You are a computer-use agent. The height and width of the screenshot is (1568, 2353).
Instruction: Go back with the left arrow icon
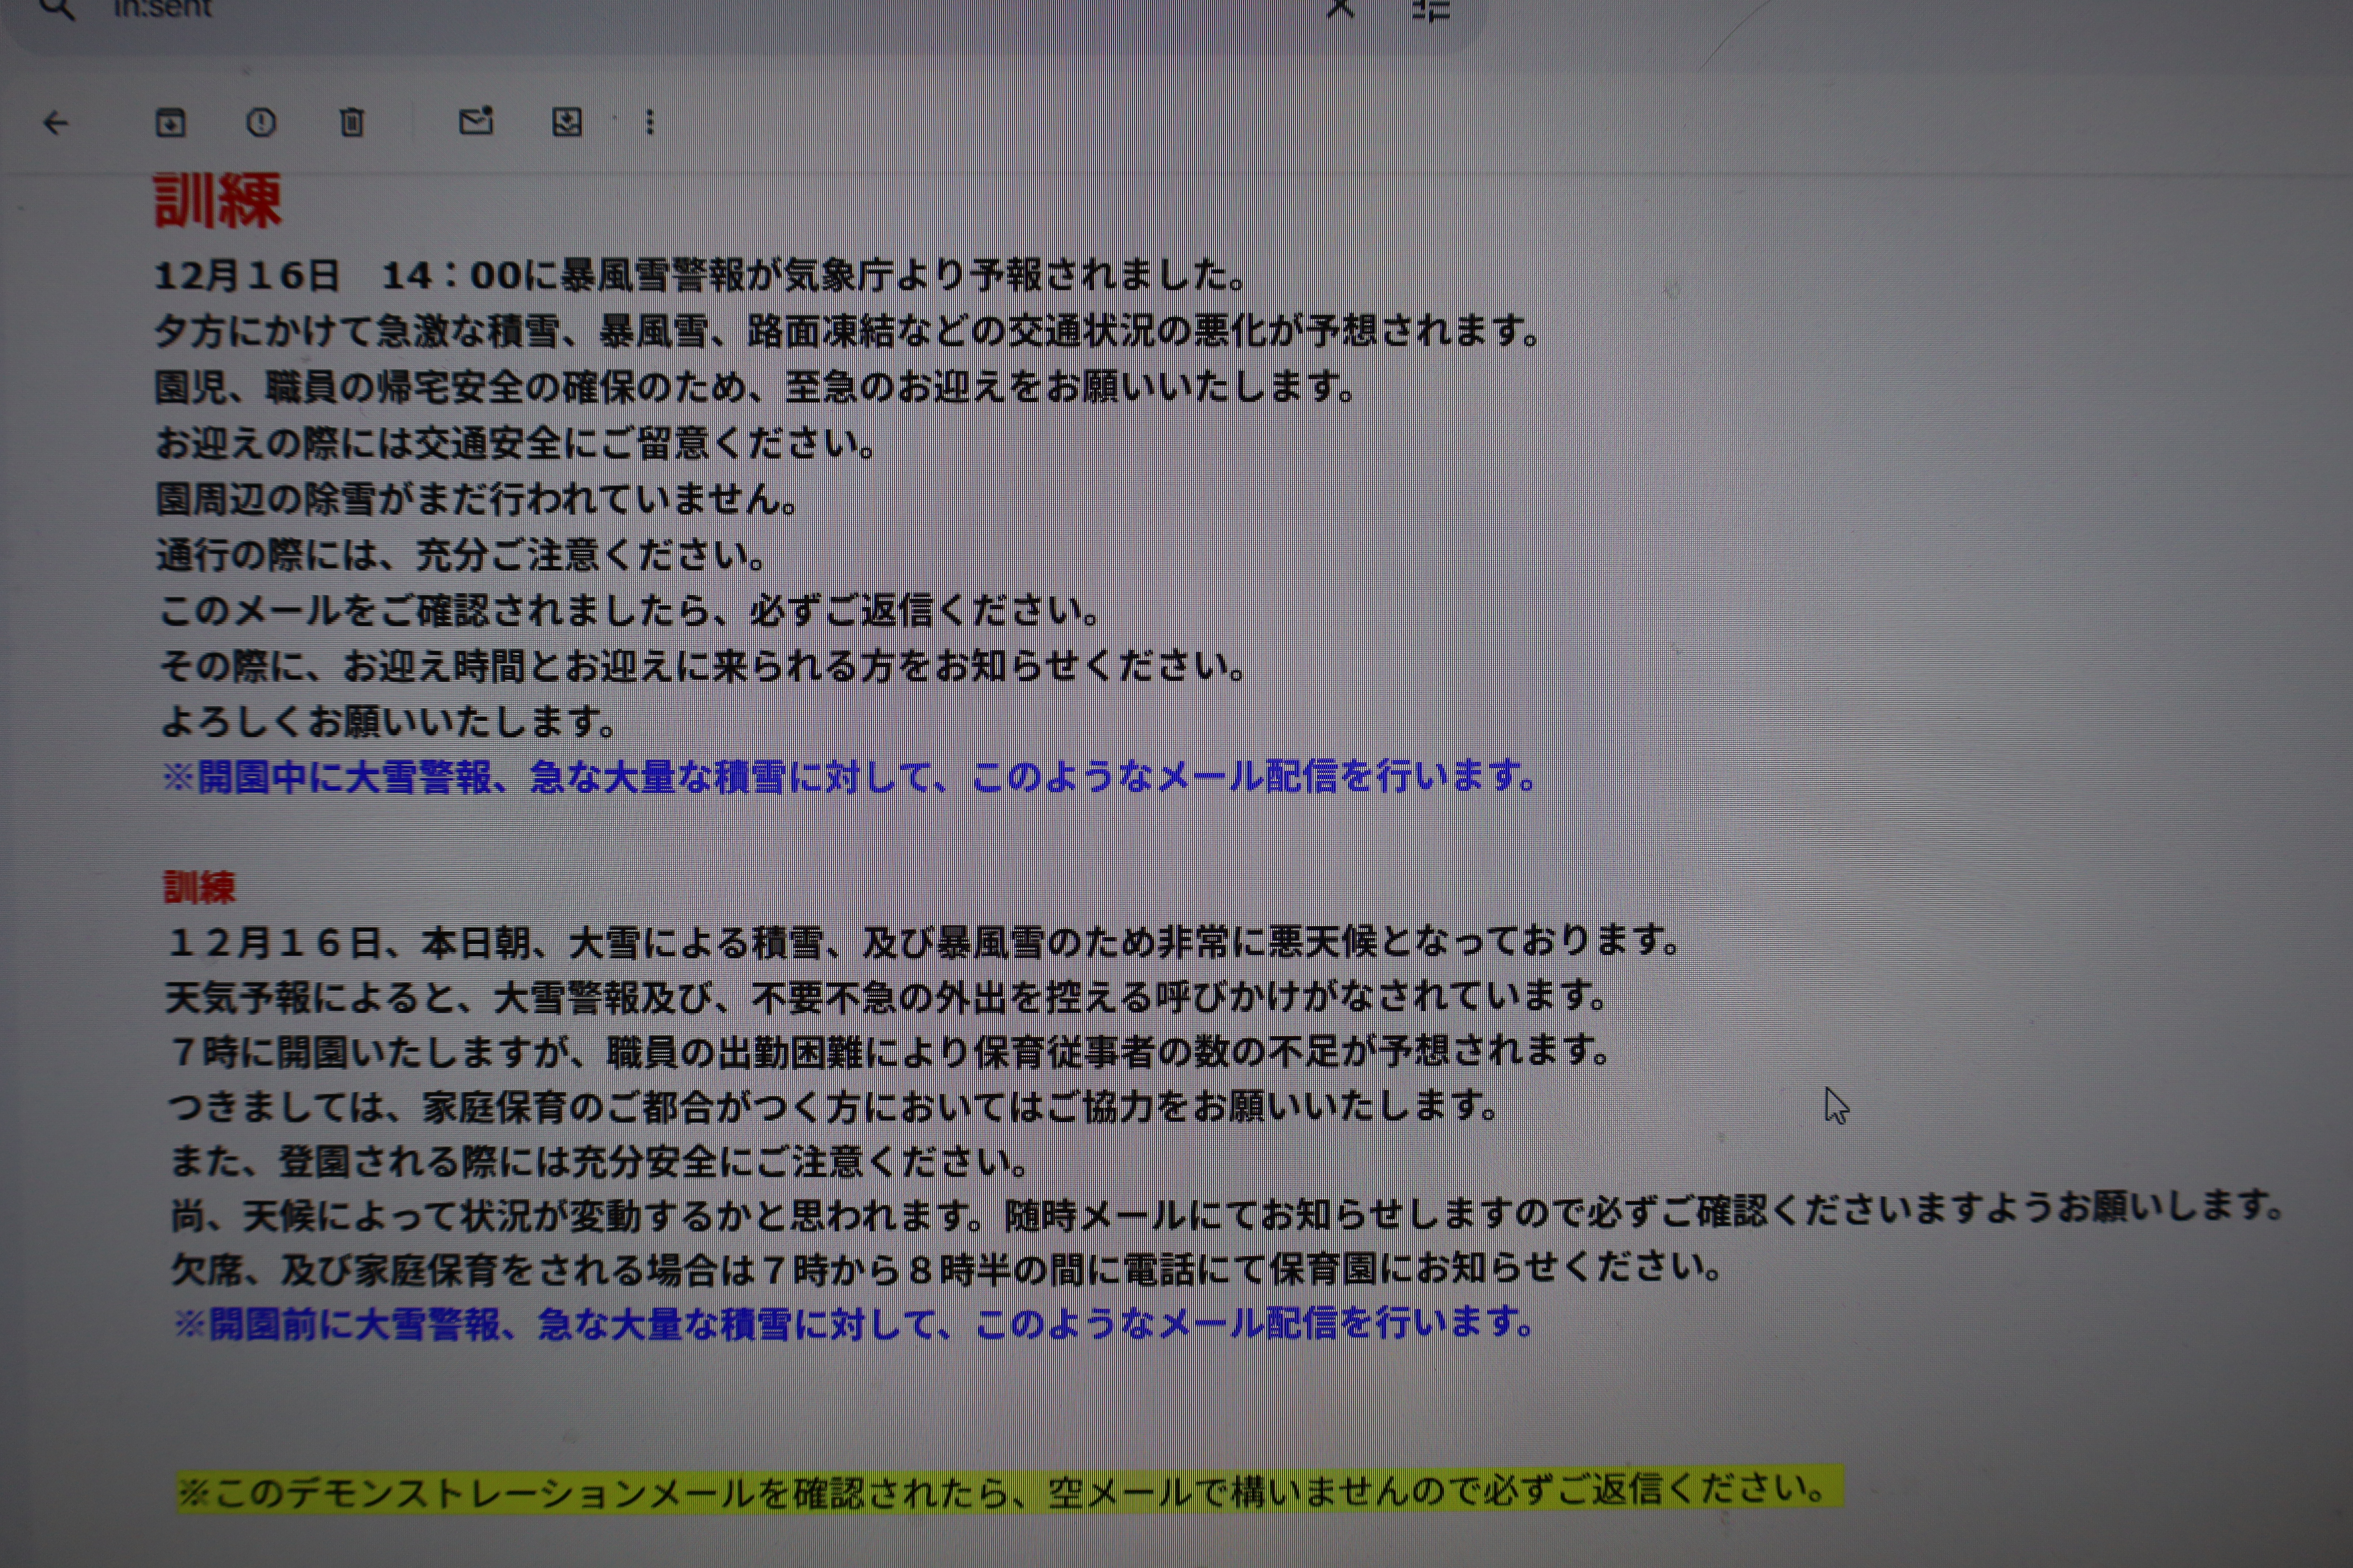[56, 123]
